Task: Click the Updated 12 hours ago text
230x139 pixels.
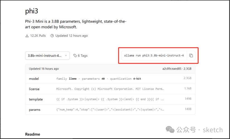Action: (72, 36)
